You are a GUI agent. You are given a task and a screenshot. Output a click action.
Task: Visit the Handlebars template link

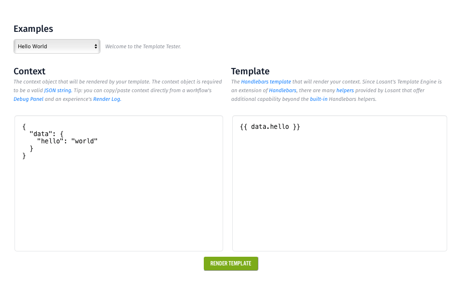pyautogui.click(x=266, y=82)
